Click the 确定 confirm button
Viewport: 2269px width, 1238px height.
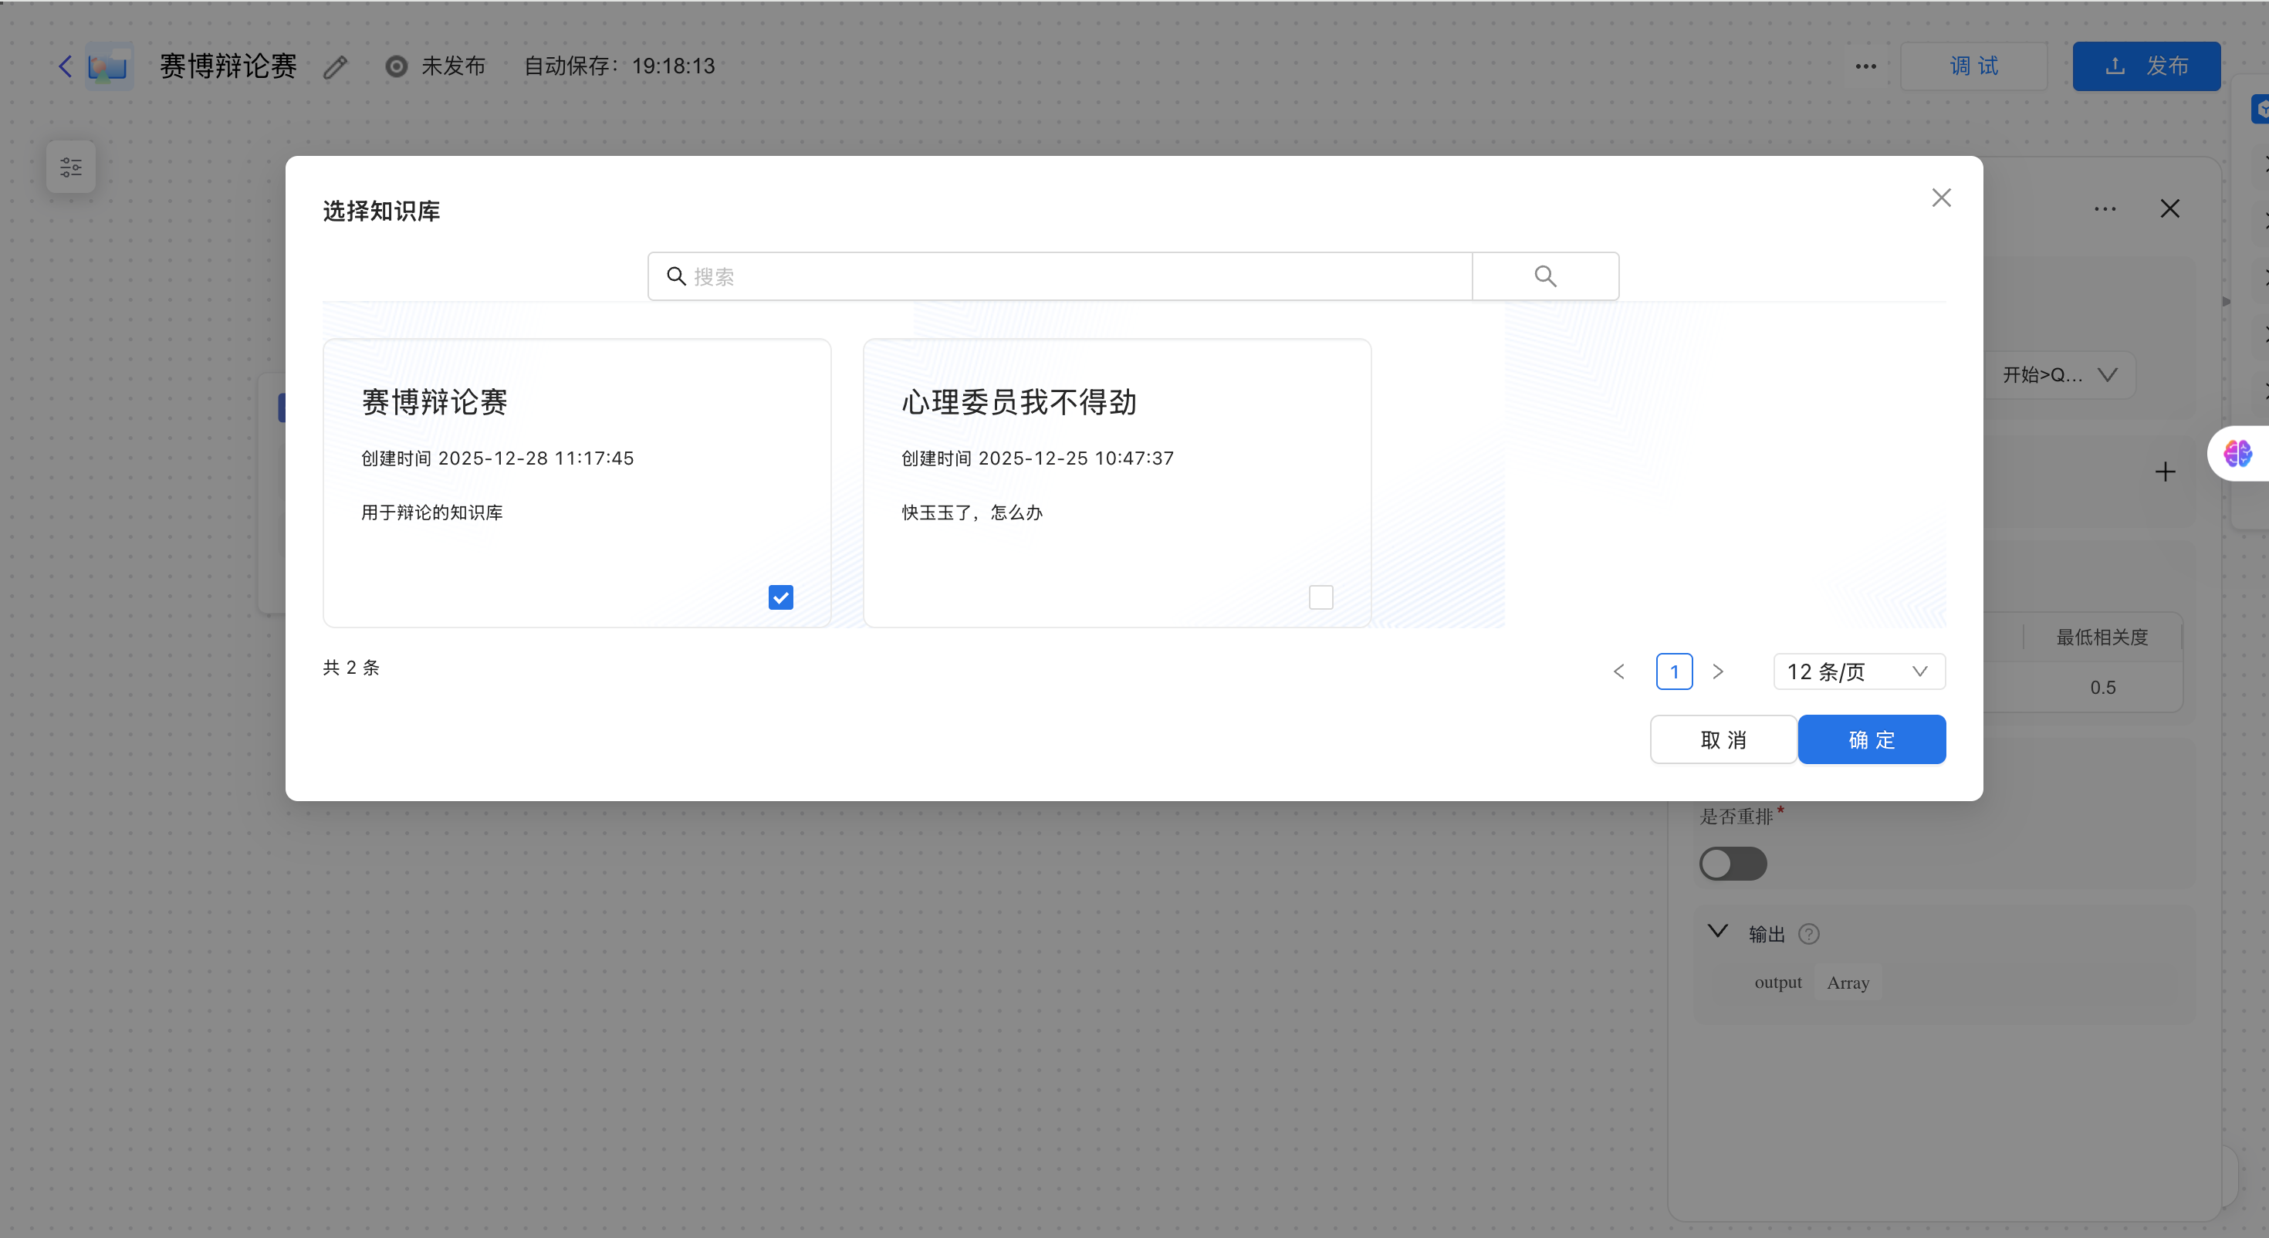[x=1871, y=739]
